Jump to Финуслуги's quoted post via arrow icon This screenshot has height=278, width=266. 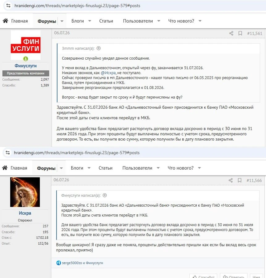(105, 195)
